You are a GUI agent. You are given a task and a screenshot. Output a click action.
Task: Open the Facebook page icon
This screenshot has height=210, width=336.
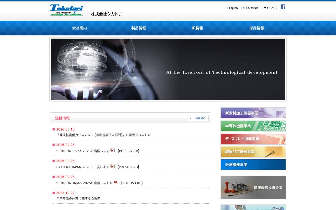tap(283, 7)
